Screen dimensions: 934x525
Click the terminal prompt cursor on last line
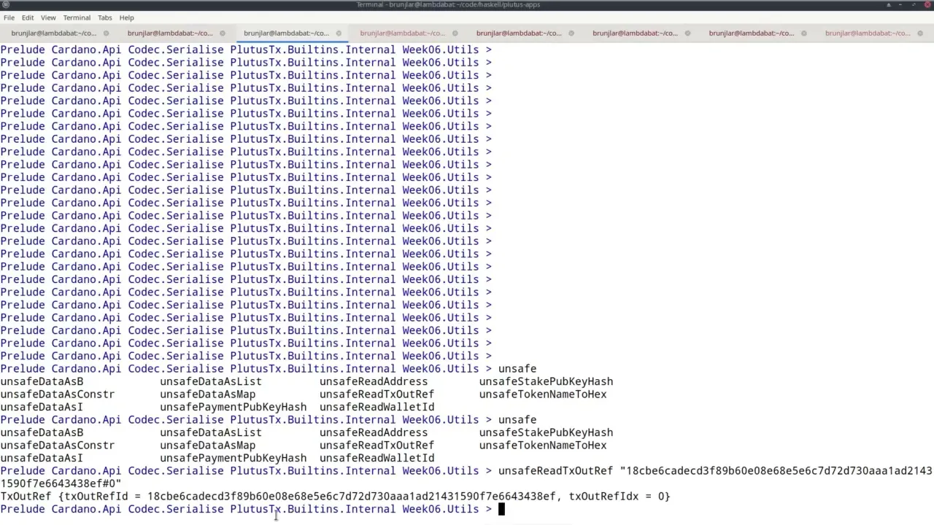(x=501, y=509)
